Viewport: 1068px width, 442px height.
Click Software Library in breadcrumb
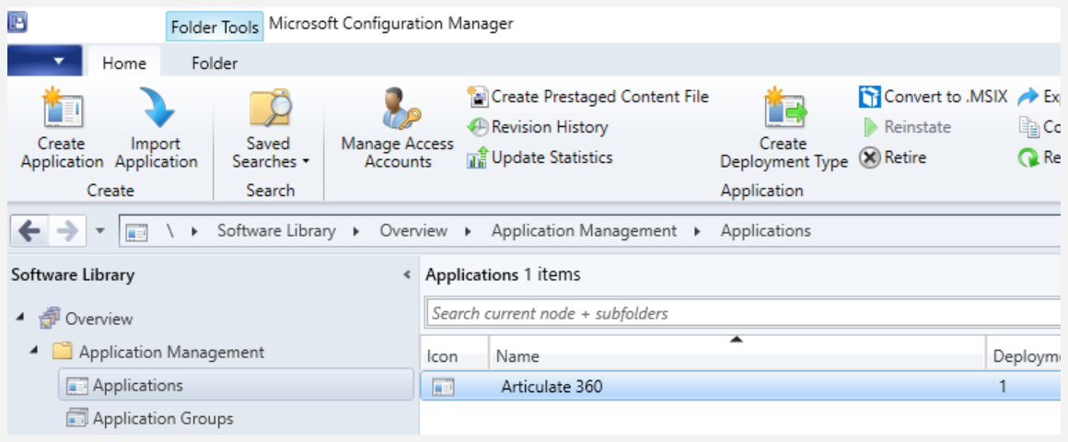tap(276, 231)
